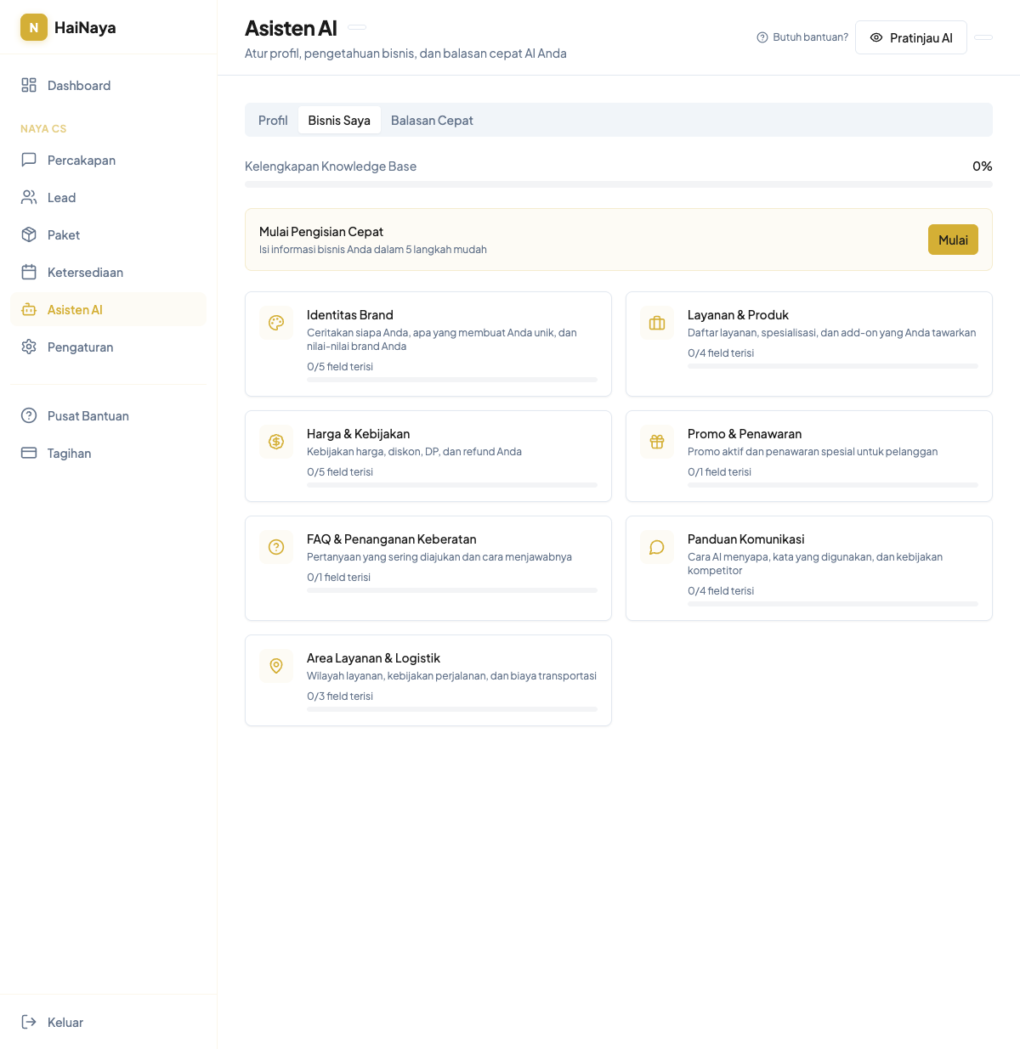Switch to the Profil tab
The height and width of the screenshot is (1049, 1020).
(273, 120)
